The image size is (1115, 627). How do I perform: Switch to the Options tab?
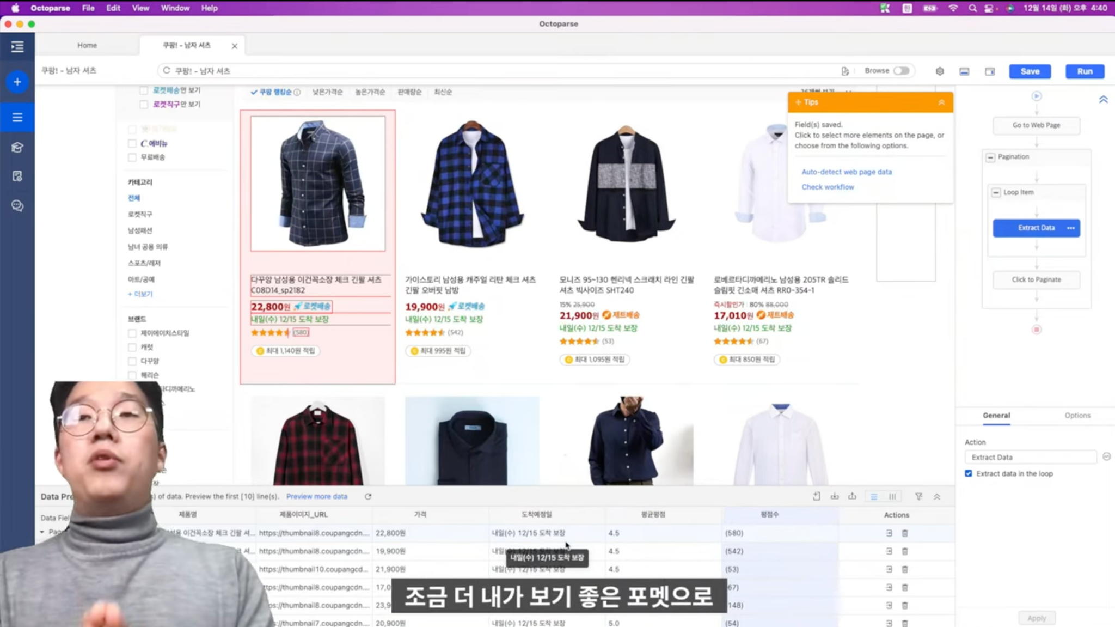(x=1077, y=416)
